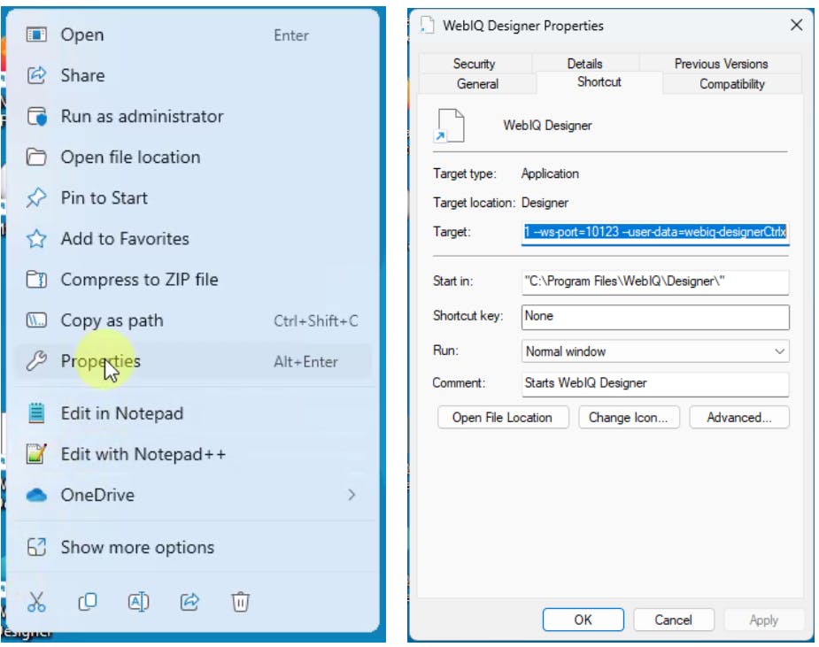This screenshot has width=819, height=647.
Task: Click the OneDrive cloud icon
Action: (36, 495)
